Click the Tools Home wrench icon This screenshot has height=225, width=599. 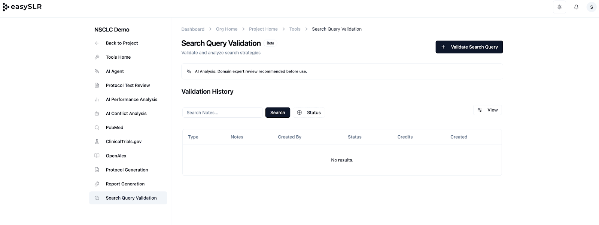97,57
